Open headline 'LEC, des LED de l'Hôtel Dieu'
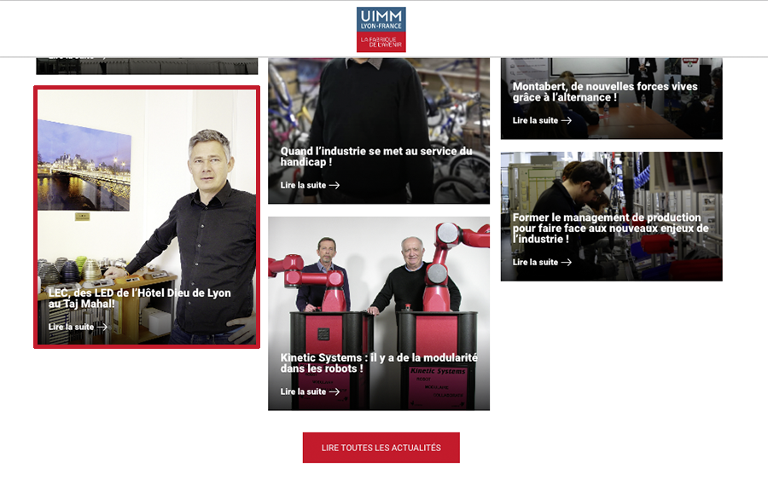Image resolution: width=768 pixels, height=487 pixels. [140, 298]
